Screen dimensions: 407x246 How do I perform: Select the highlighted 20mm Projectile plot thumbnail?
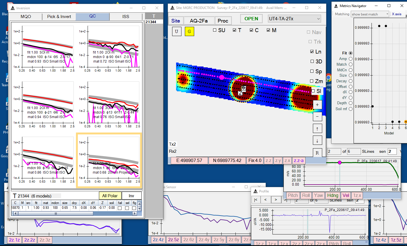click(x=109, y=160)
